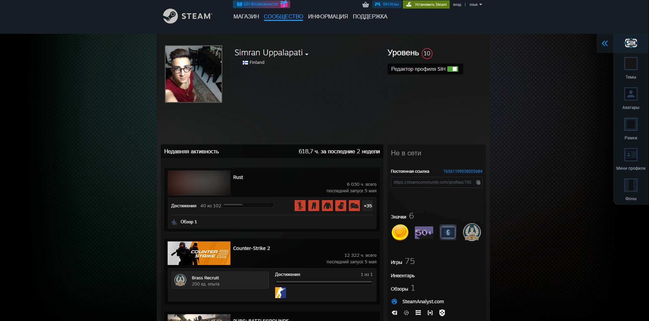
Task: Click the Steam logo in the header
Action: tap(187, 16)
